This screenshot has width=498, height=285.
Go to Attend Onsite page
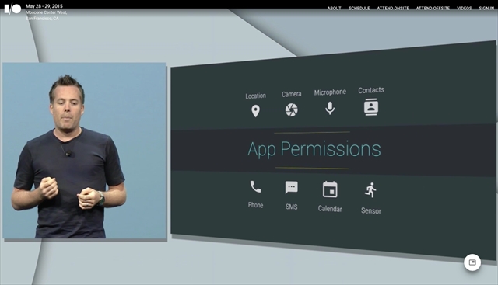393,9
